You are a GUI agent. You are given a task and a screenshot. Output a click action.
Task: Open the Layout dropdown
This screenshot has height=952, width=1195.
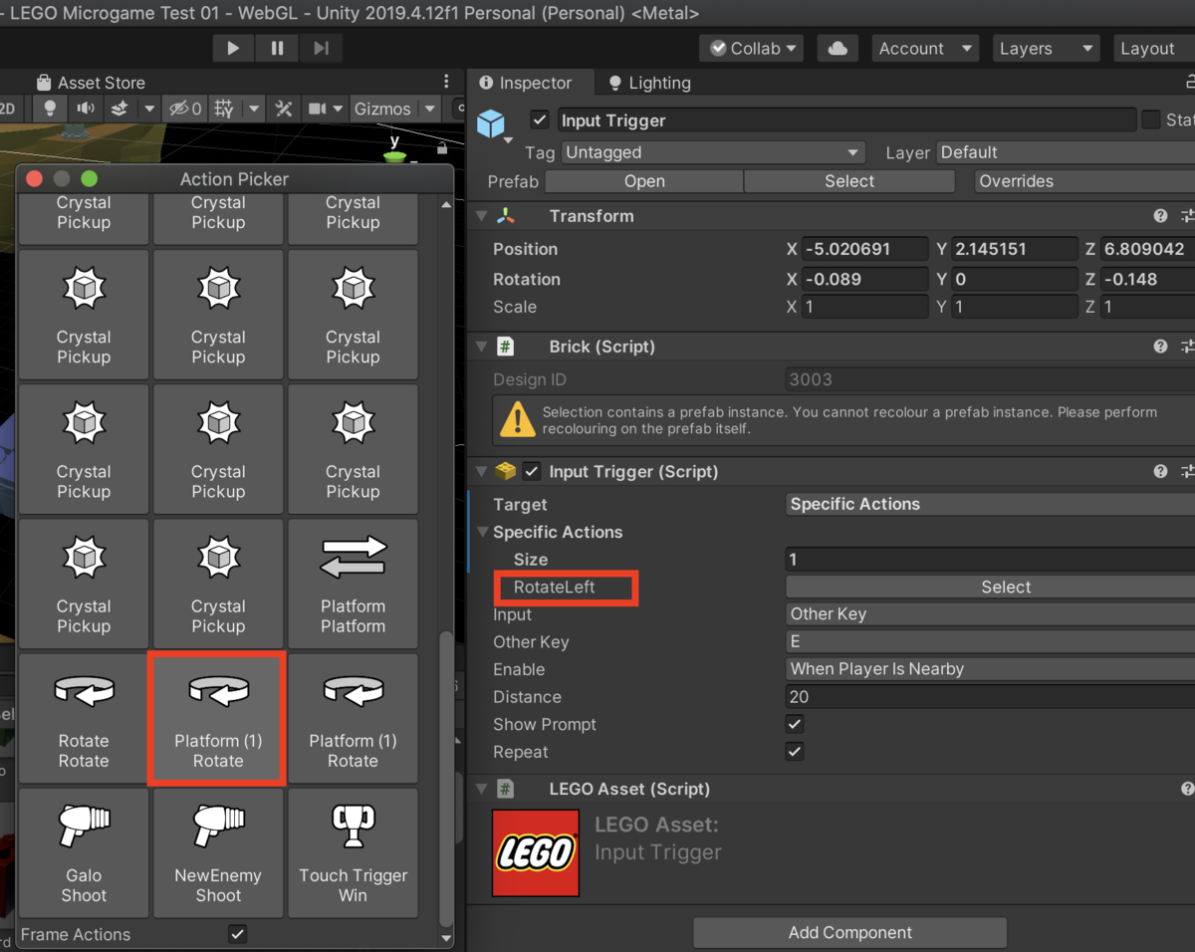pos(1152,48)
